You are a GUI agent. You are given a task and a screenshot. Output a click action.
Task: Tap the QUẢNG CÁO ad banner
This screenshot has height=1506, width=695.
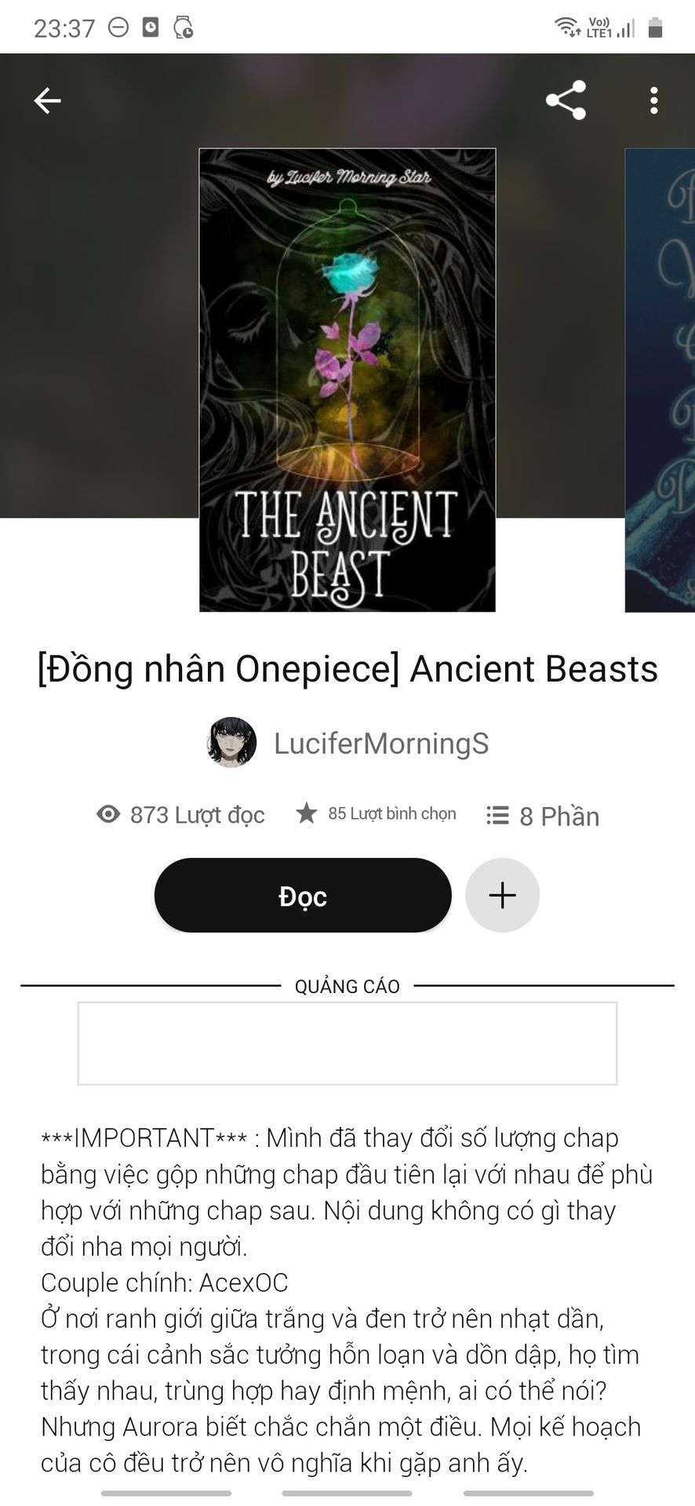[347, 1043]
